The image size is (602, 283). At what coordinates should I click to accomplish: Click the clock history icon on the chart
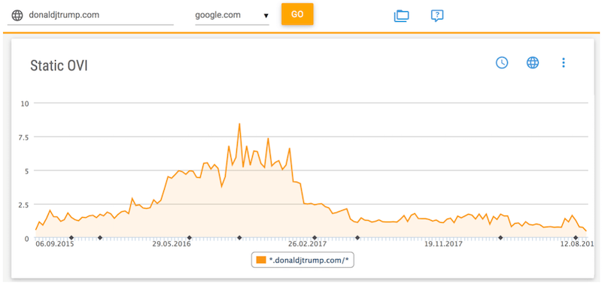tap(502, 62)
